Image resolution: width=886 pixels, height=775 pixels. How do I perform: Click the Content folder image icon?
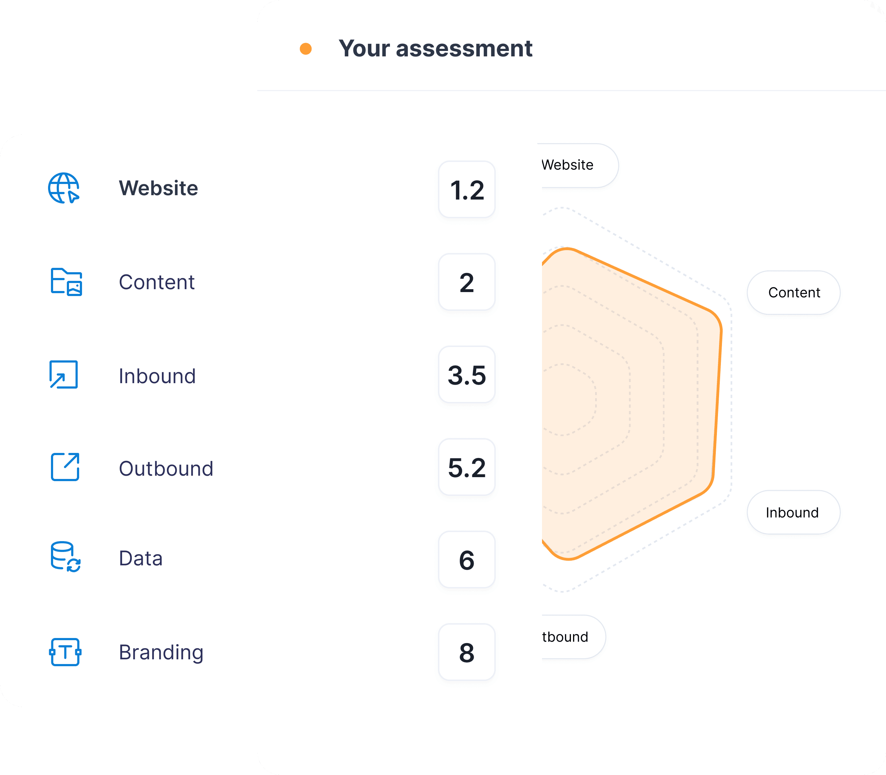point(66,282)
